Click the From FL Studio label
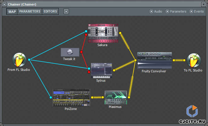This screenshot has width=208, height=126. (19, 70)
